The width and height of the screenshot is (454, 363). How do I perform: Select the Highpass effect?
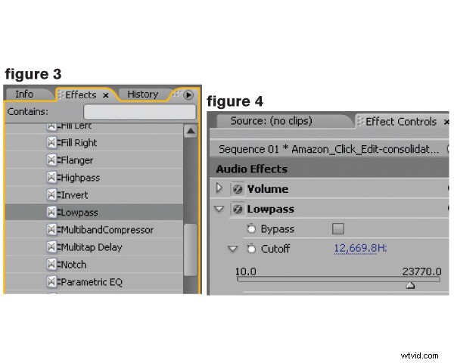[94, 178]
